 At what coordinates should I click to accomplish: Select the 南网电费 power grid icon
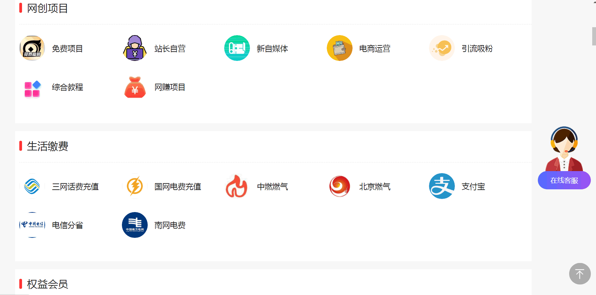(135, 225)
